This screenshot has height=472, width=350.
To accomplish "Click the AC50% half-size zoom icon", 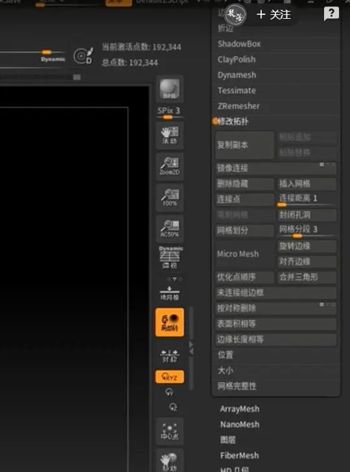I will tap(170, 229).
